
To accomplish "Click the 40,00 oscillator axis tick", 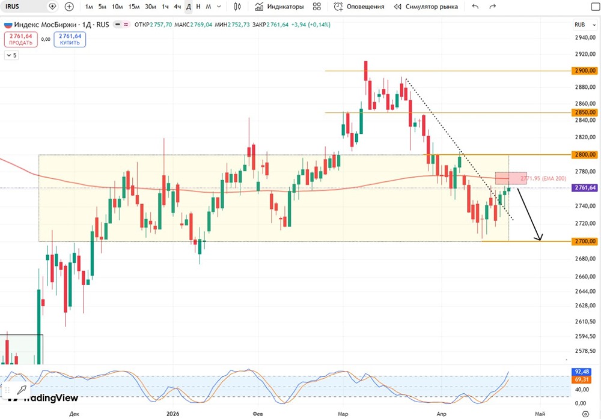I will pyautogui.click(x=582, y=390).
